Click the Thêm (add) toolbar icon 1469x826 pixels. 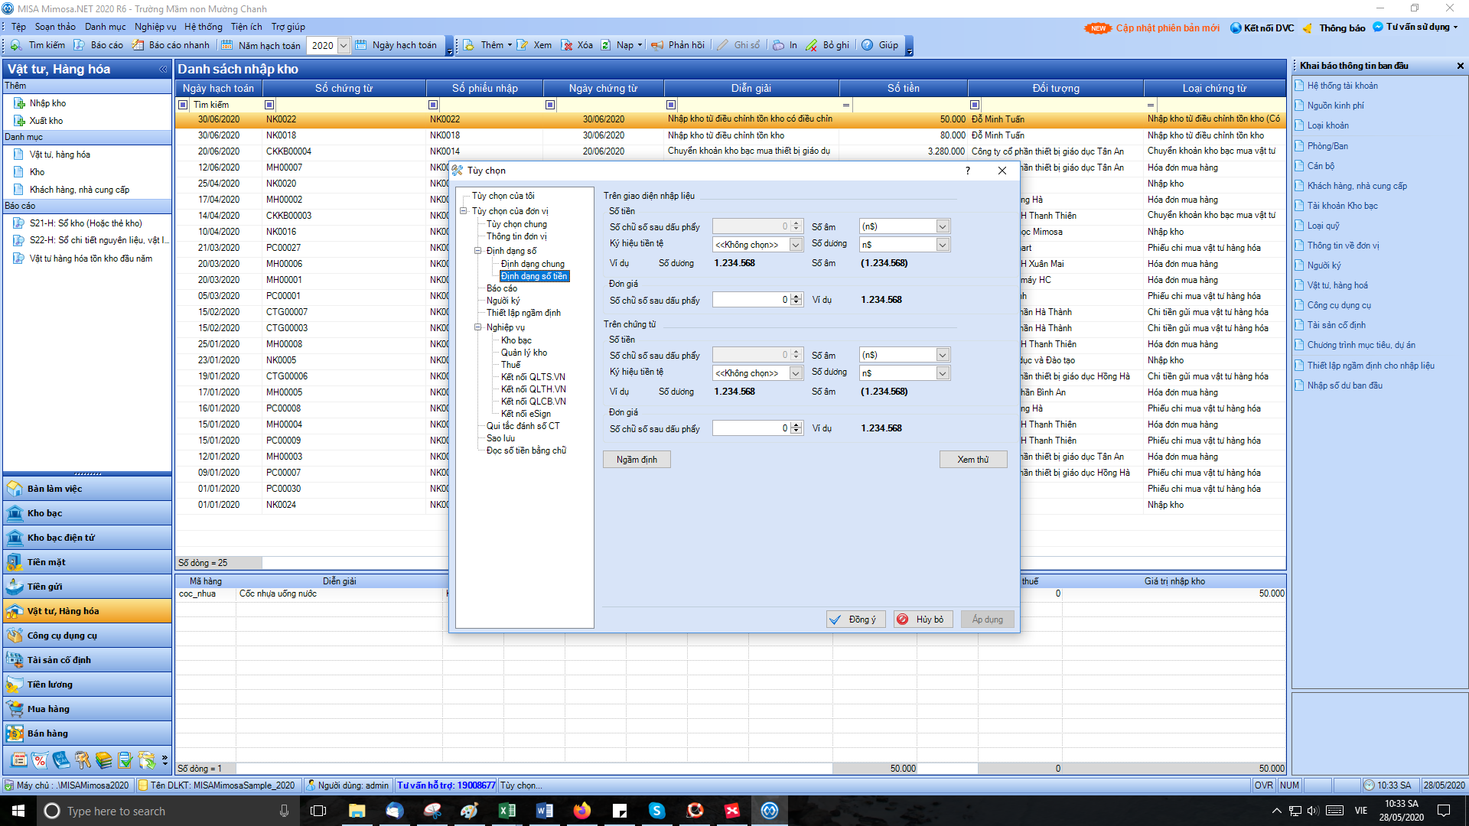(469, 45)
